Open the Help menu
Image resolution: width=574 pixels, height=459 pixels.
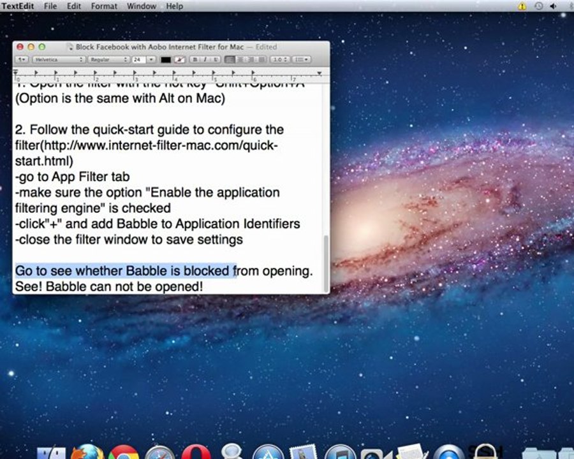pyautogui.click(x=174, y=6)
